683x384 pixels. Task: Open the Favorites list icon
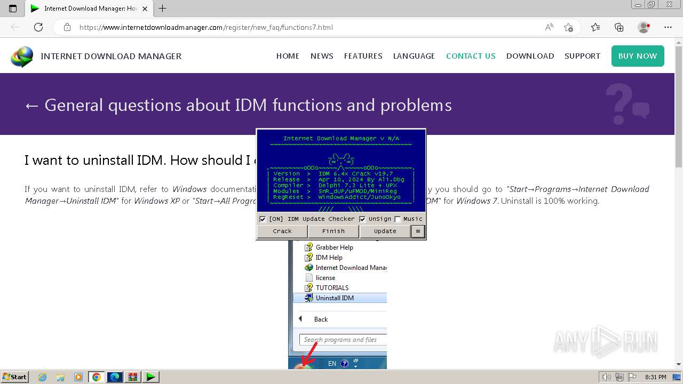click(595, 27)
